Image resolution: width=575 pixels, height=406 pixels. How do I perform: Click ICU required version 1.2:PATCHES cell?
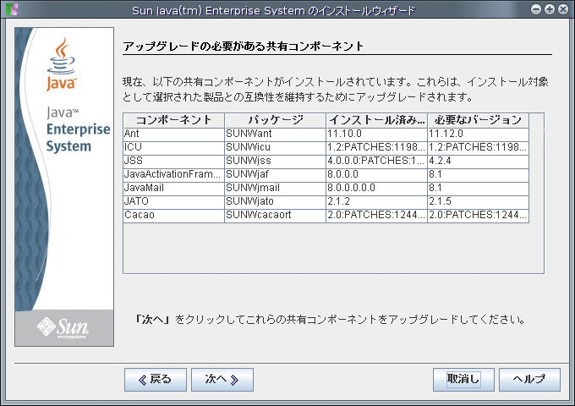tap(479, 147)
